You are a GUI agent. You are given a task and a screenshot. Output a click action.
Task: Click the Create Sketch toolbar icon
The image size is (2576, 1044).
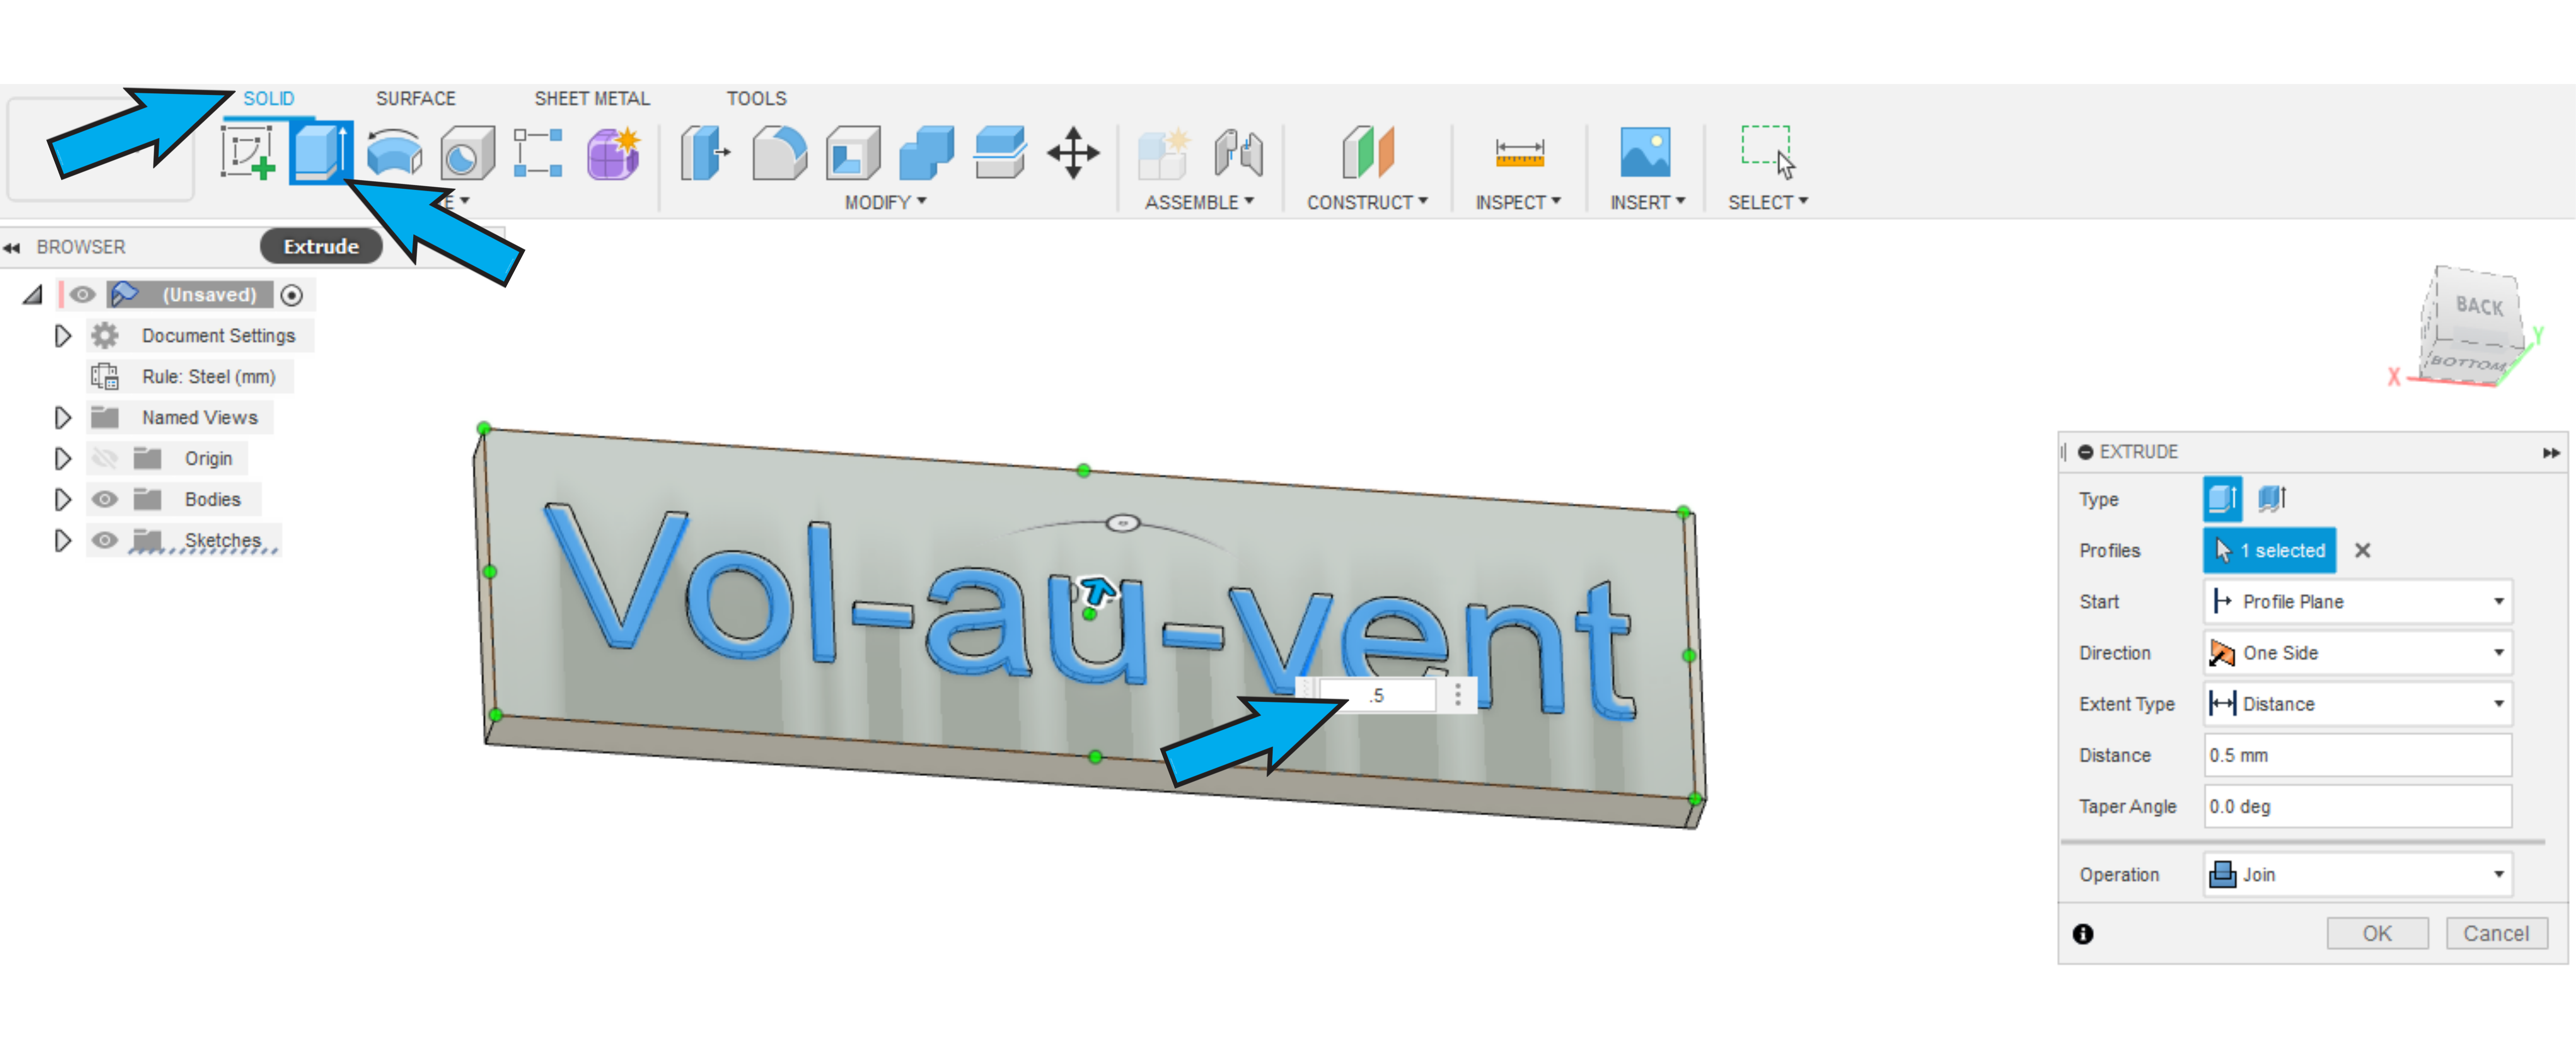click(x=248, y=153)
